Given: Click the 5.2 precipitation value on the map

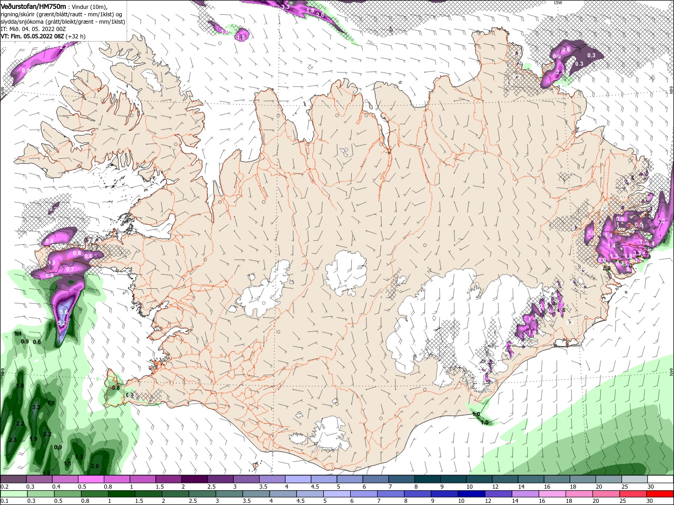Looking at the screenshot, I should tap(61, 323).
